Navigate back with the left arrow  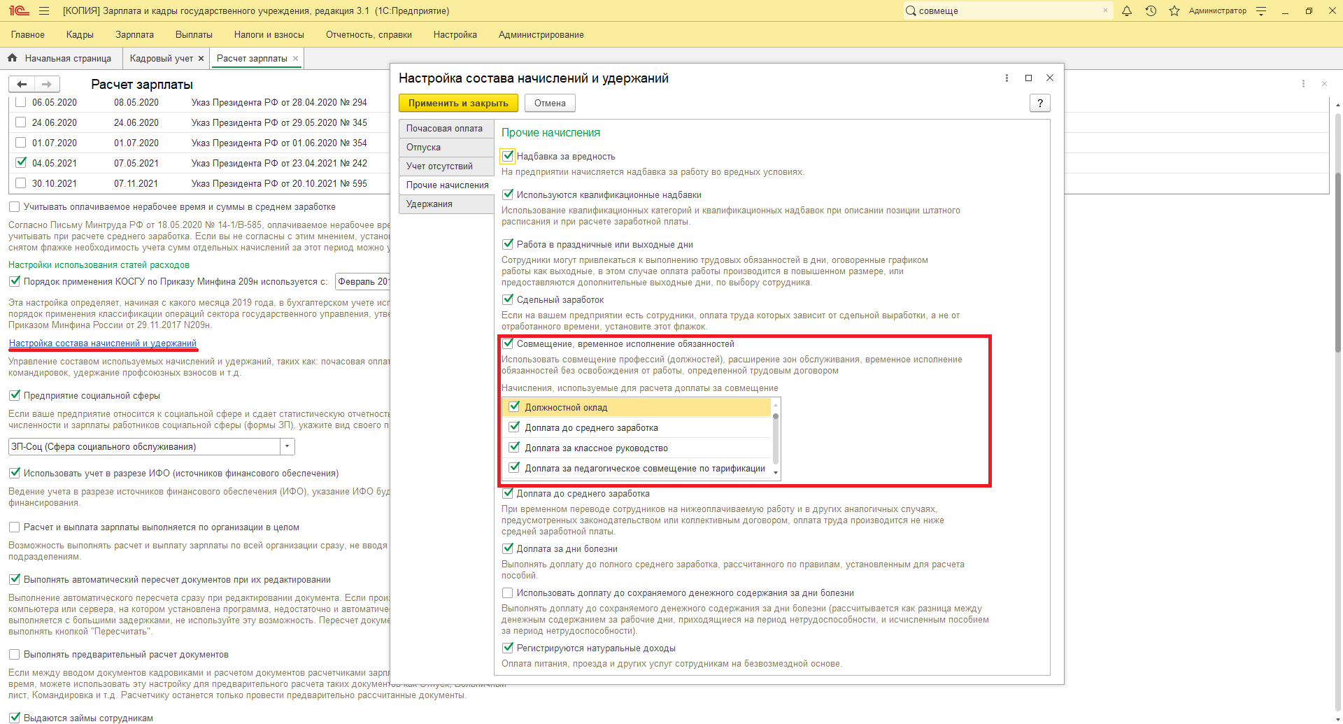click(x=22, y=84)
